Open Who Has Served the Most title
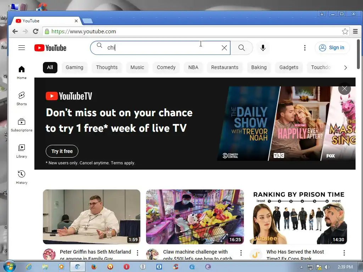The height and width of the screenshot is (272, 363). click(x=295, y=254)
